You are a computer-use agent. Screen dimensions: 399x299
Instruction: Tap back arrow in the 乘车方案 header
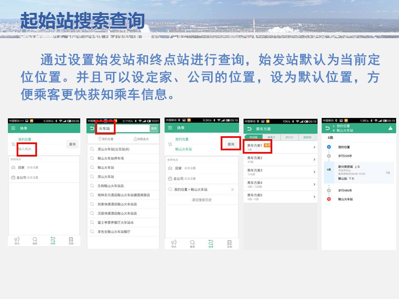[249, 128]
